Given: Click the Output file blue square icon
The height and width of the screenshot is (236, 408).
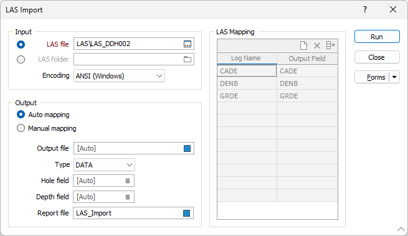Looking at the screenshot, I should coord(187,149).
